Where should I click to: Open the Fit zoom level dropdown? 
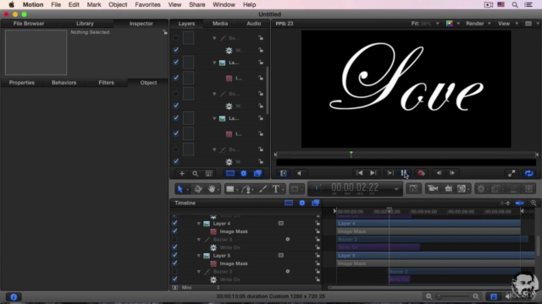425,24
